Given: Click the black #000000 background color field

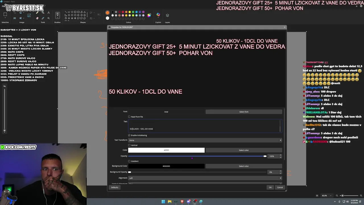Looking at the screenshot, I should point(166,166).
